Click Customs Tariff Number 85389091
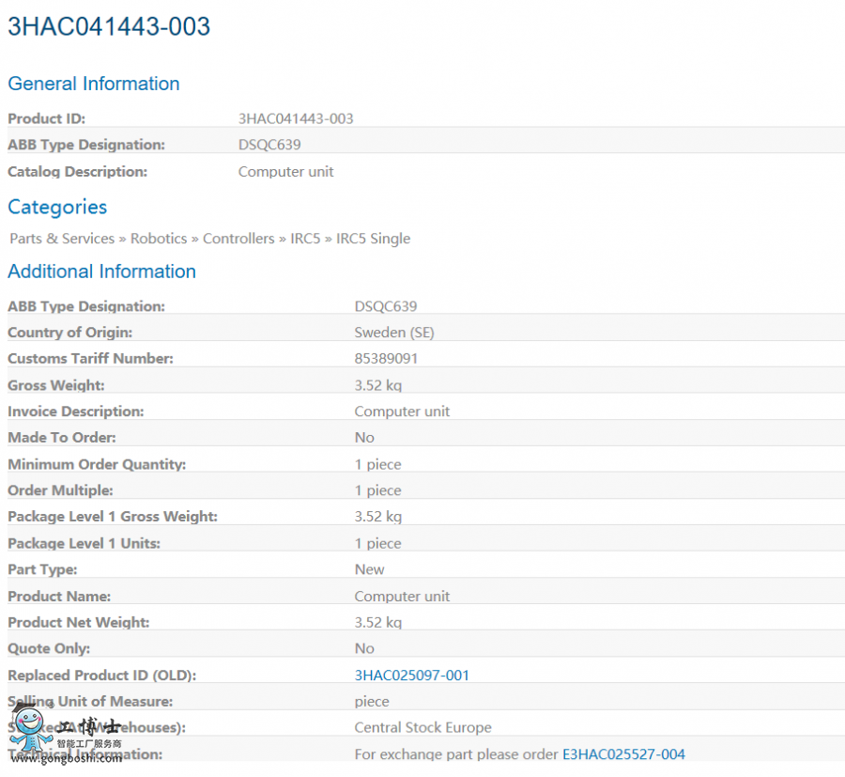This screenshot has width=845, height=777. coord(387,359)
